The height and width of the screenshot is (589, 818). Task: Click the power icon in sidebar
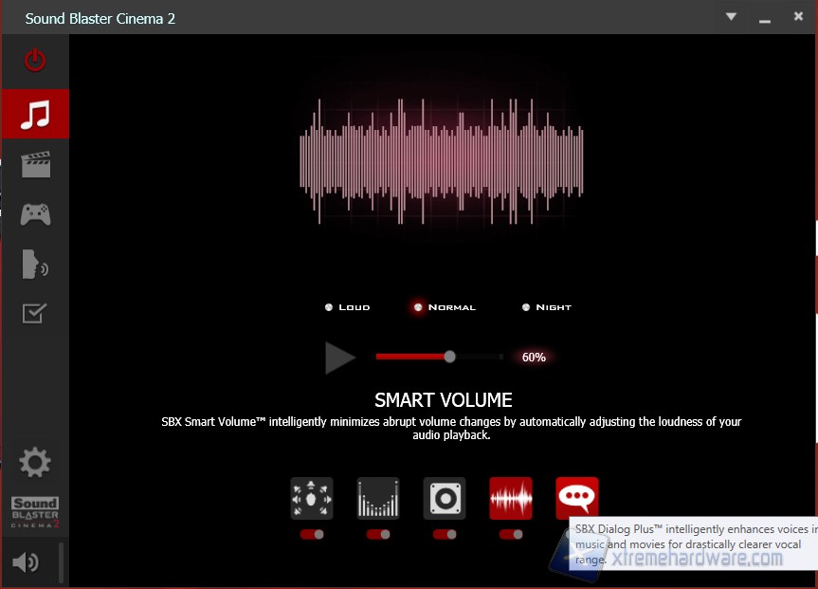coord(35,61)
